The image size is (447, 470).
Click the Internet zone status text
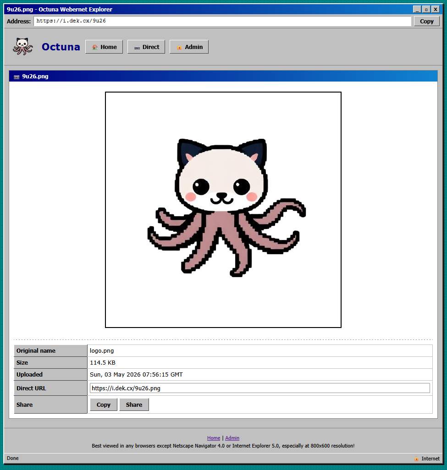coord(430,459)
